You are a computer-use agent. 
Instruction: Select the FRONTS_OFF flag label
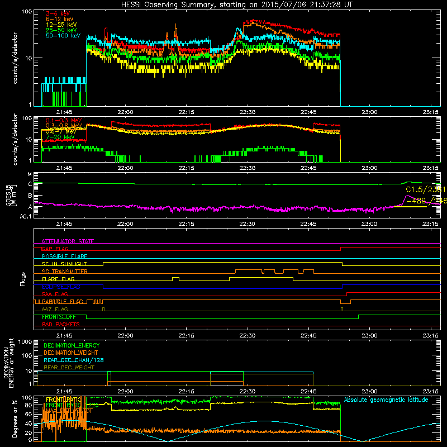(x=59, y=317)
